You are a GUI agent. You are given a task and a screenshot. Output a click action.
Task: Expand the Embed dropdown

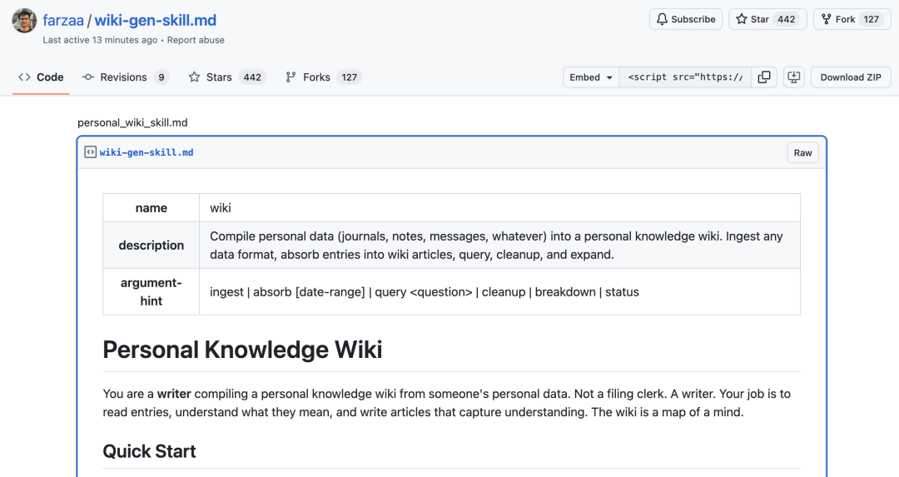[591, 77]
